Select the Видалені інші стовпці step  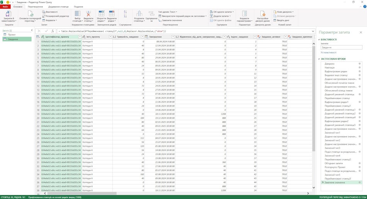(341, 75)
